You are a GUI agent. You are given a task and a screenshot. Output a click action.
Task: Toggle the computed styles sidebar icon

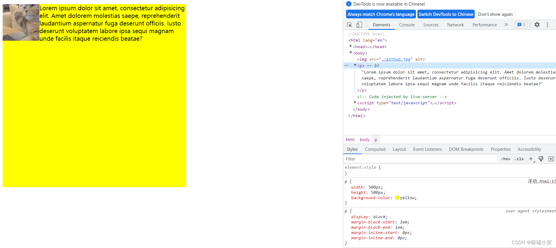coord(551,159)
